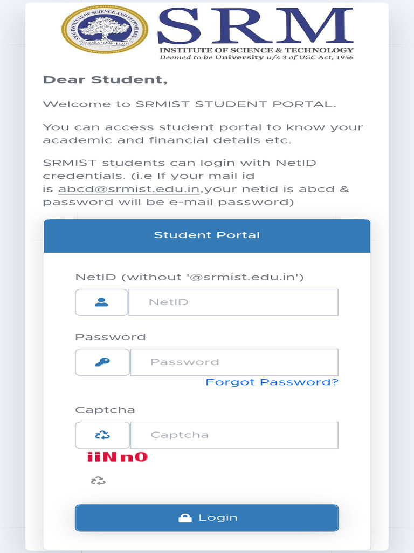
Task: Click the NetID (without '@srmist.edu.in') label
Action: point(189,277)
